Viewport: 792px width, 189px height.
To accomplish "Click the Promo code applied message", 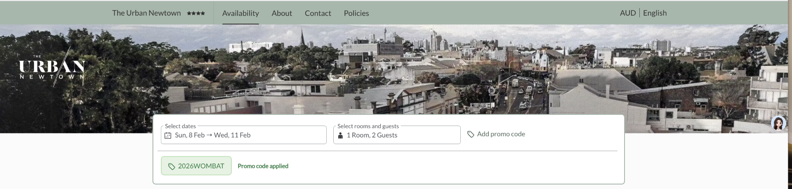I will coord(263,166).
